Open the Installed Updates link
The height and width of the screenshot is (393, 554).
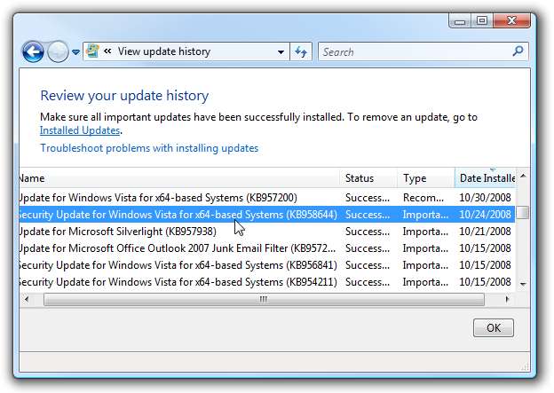[80, 130]
